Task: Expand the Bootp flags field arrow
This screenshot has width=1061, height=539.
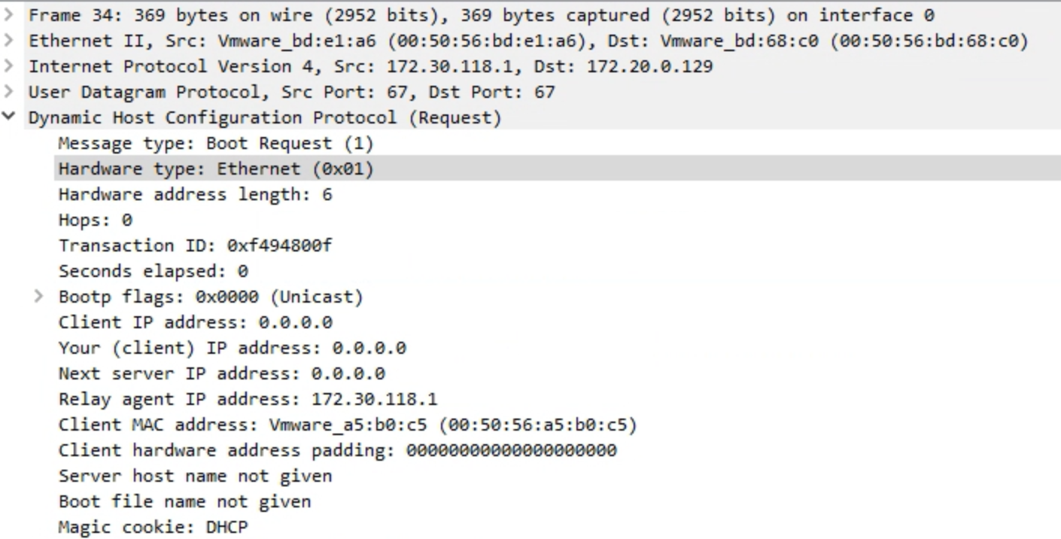Action: pos(39,297)
